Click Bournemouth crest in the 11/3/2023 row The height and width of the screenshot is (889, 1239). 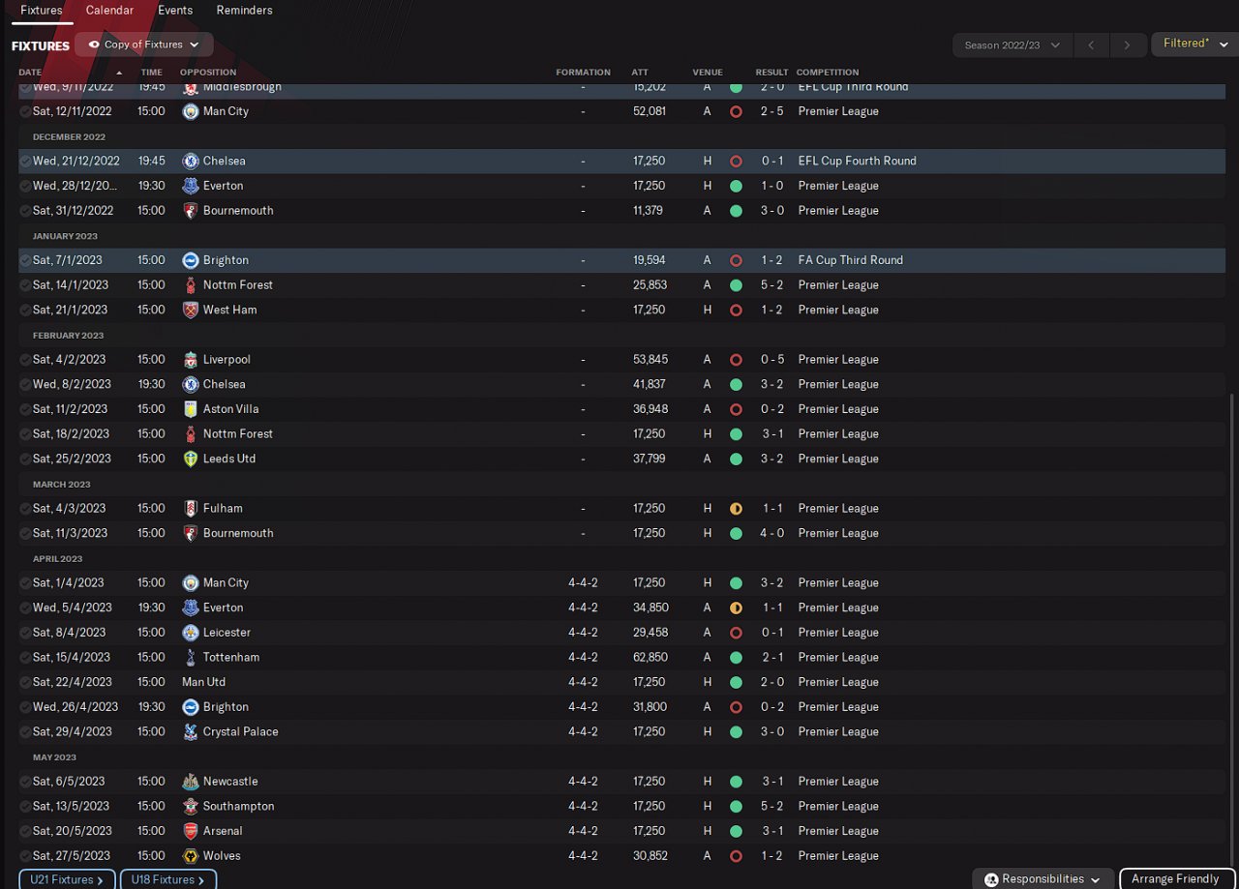point(191,533)
